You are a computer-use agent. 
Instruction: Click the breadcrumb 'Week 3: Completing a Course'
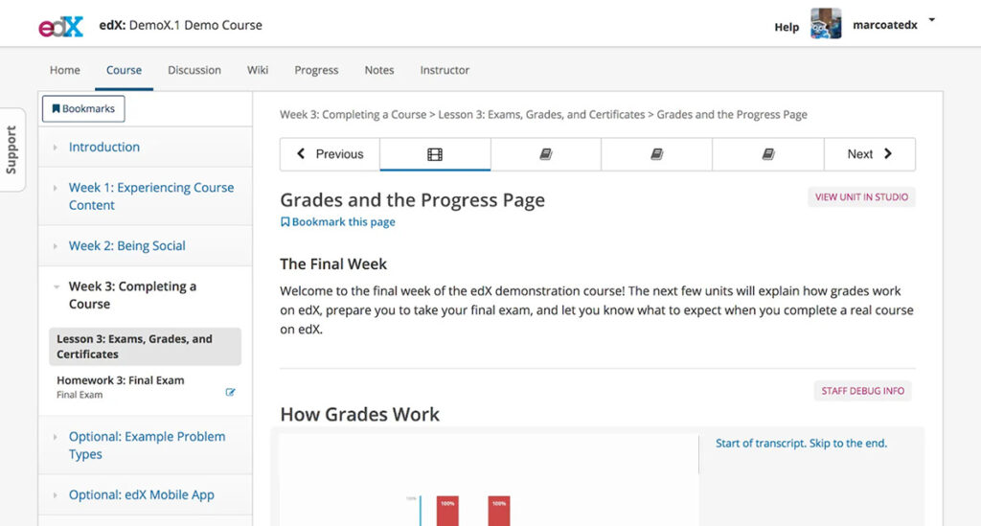[353, 114]
